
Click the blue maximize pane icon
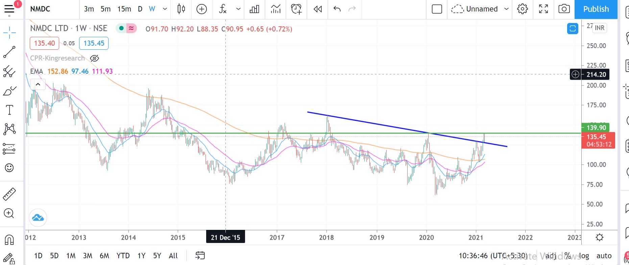(x=573, y=29)
